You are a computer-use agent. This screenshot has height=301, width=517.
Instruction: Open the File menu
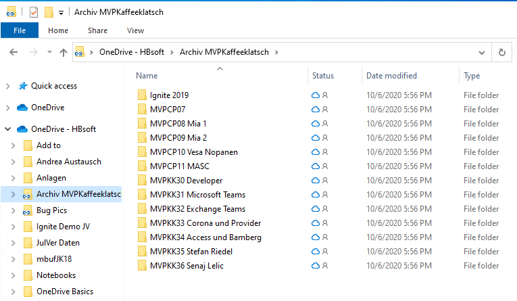[20, 30]
